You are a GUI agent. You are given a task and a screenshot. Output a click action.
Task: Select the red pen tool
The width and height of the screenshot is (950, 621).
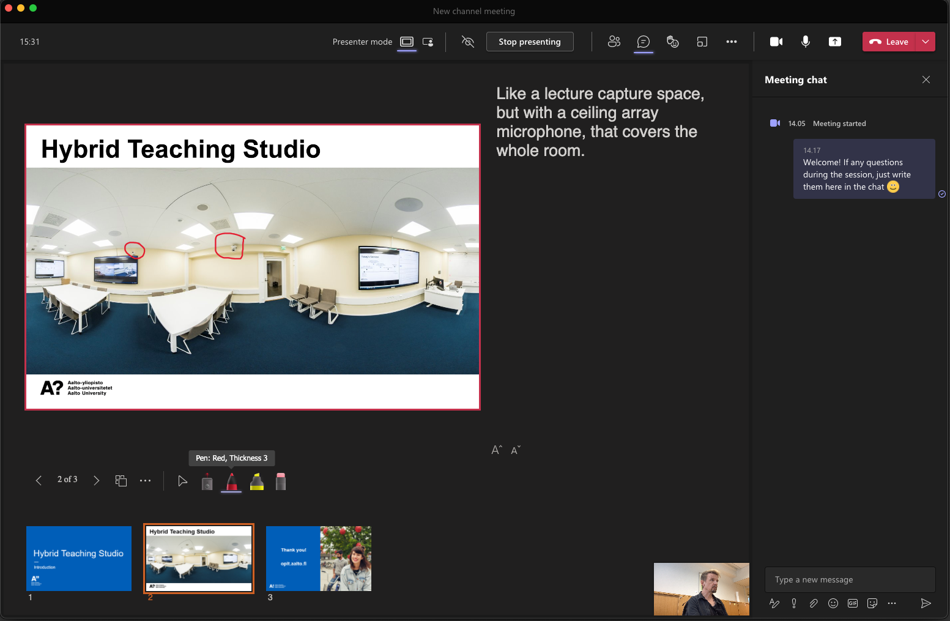231,482
